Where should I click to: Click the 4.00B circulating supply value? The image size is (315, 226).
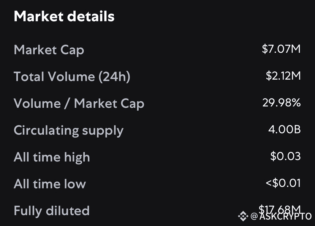coord(285,129)
